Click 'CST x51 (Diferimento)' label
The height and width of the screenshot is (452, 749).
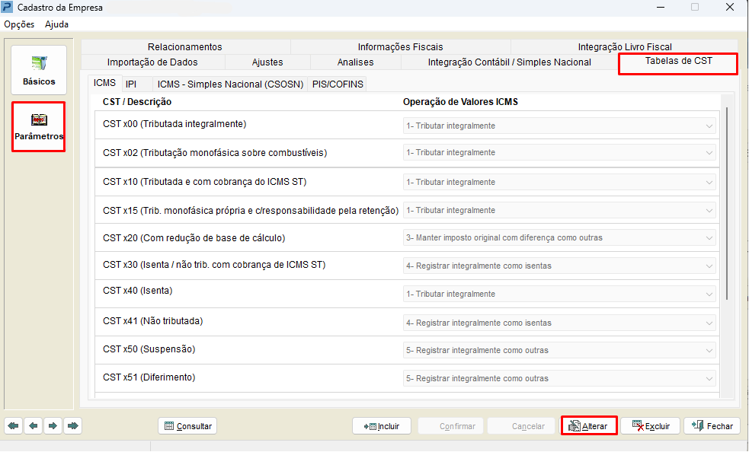(149, 377)
